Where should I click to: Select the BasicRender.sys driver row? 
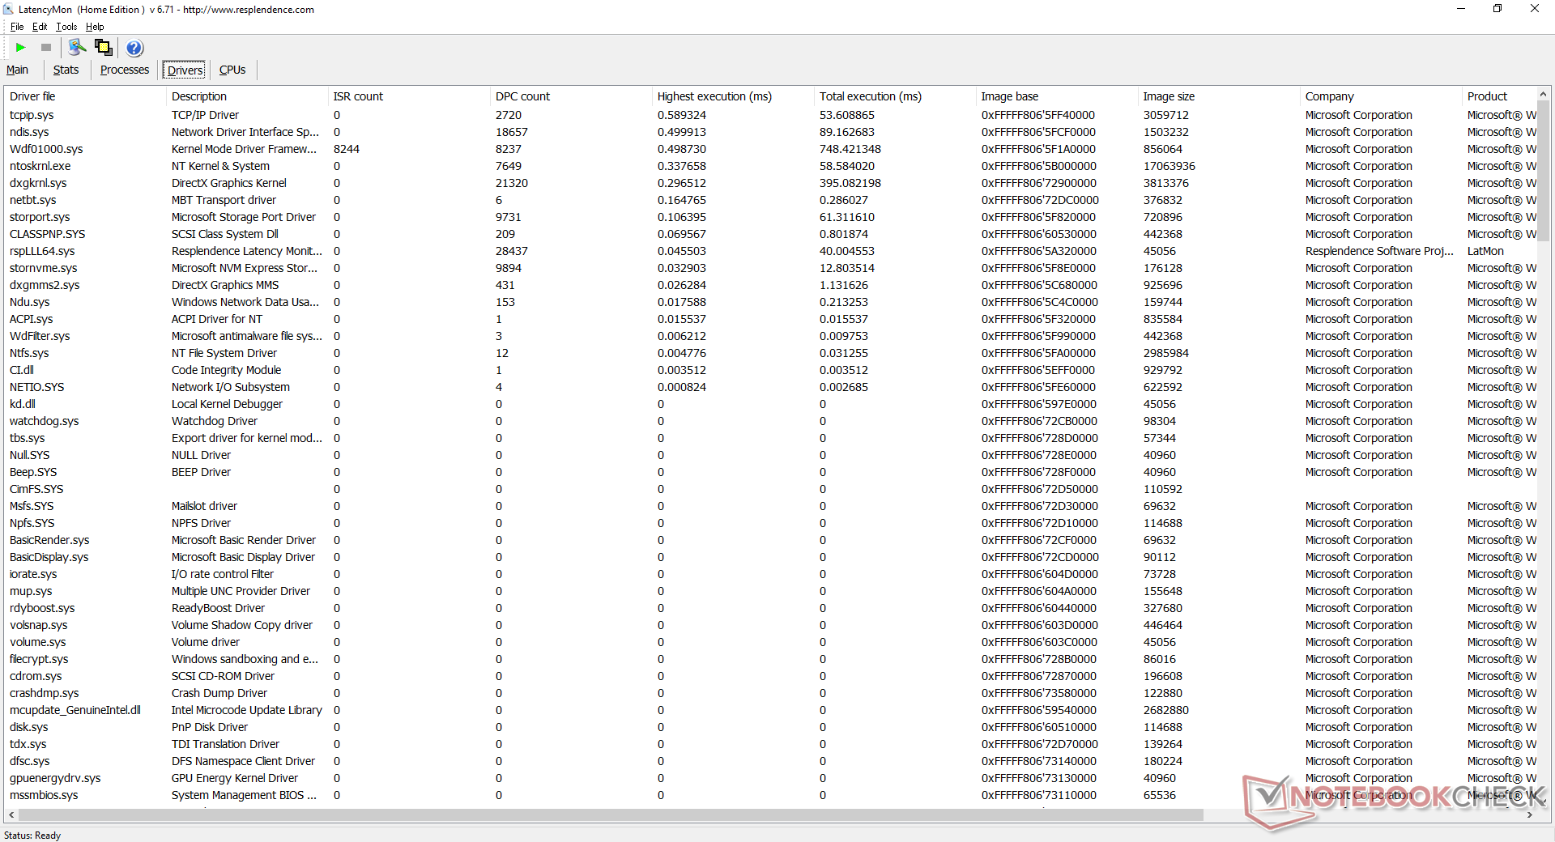770,540
